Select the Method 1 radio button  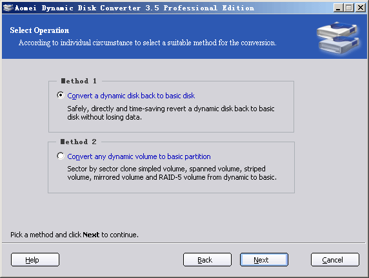click(x=61, y=95)
